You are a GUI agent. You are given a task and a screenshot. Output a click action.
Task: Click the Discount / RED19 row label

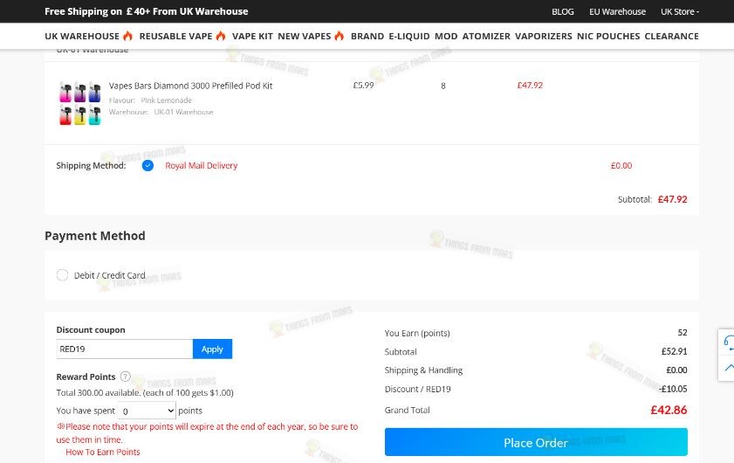coord(417,389)
